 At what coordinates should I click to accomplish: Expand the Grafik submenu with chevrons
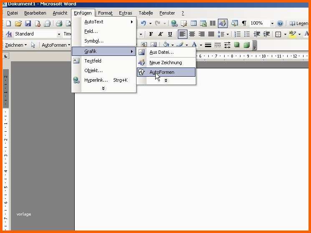[166, 80]
